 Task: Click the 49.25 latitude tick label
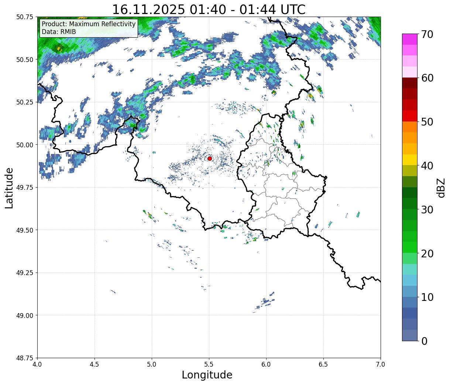(x=25, y=273)
